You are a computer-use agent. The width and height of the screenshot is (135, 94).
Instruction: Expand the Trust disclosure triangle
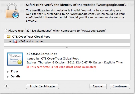(x=8, y=72)
